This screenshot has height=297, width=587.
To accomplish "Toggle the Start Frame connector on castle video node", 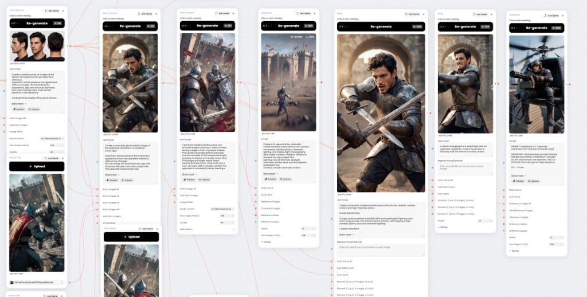I will pos(256,188).
